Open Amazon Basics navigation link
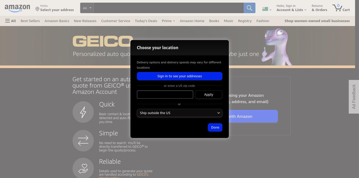The width and height of the screenshot is (359, 178). pos(57,21)
